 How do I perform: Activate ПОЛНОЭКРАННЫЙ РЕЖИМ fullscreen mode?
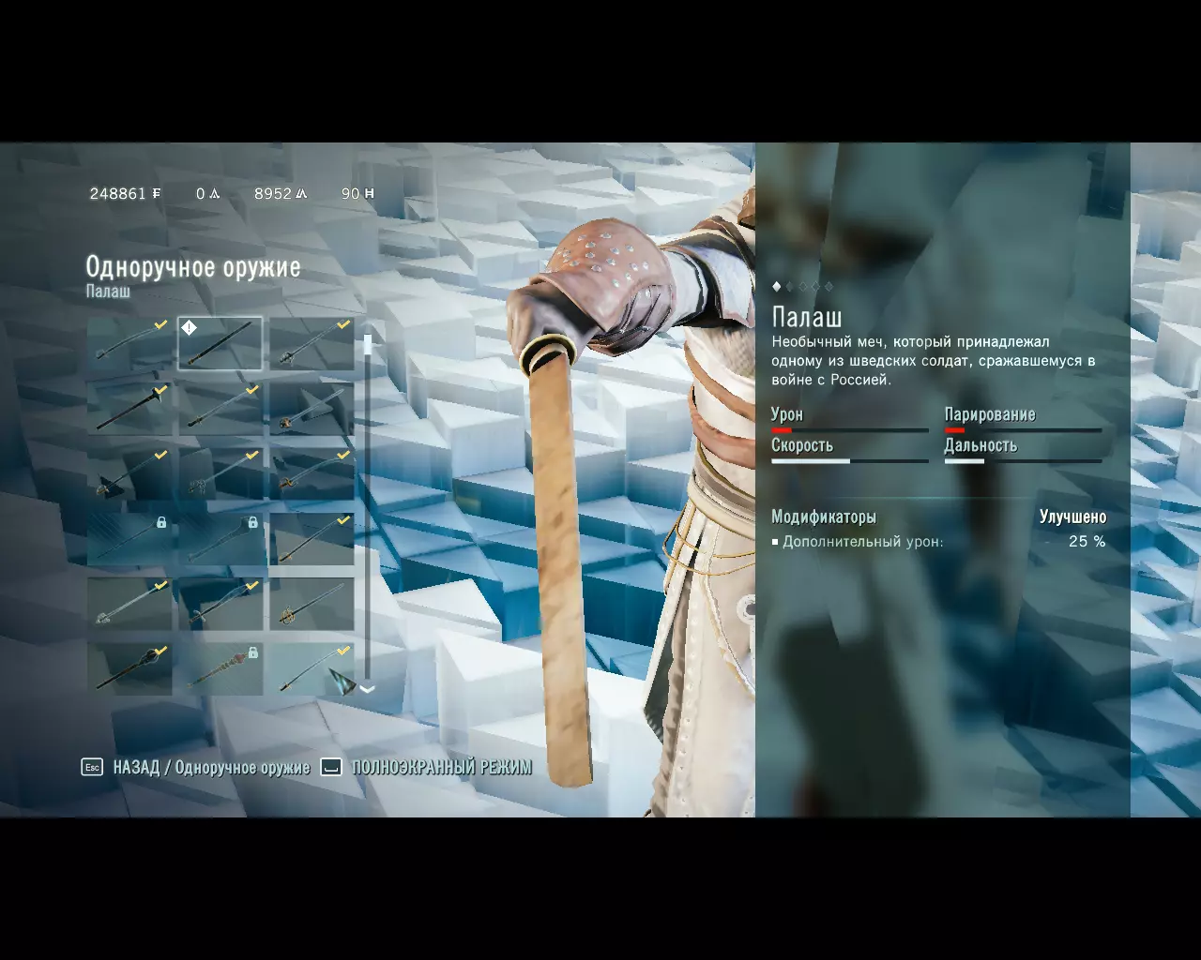point(442,768)
